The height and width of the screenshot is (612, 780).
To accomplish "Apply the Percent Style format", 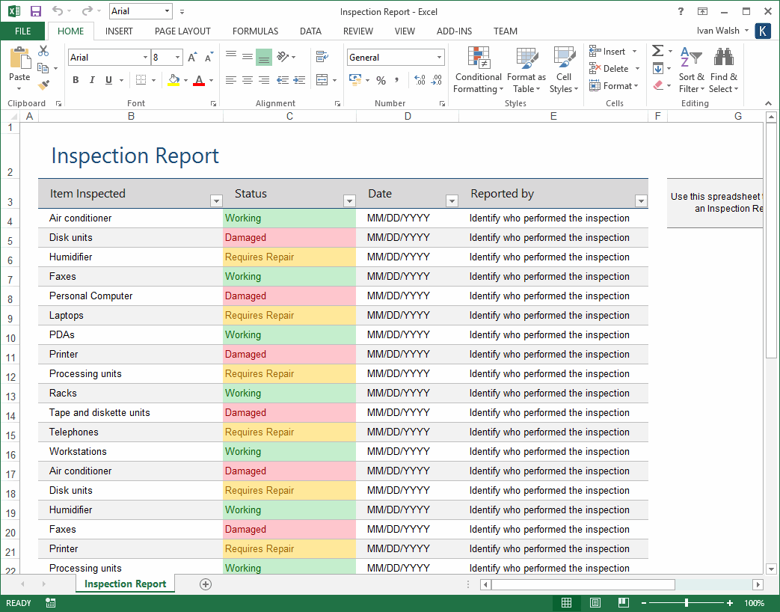I will (x=381, y=79).
